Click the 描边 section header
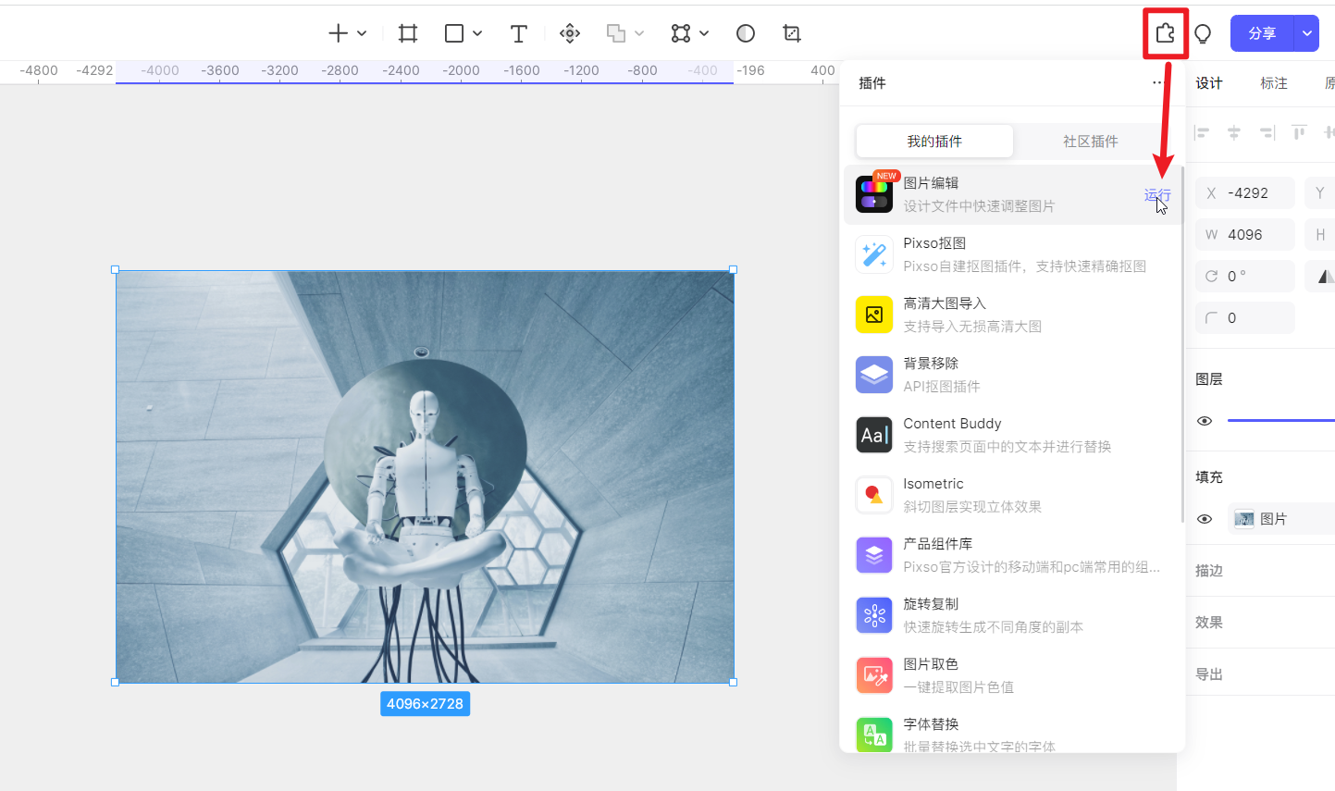This screenshot has width=1335, height=791. pyautogui.click(x=1209, y=571)
